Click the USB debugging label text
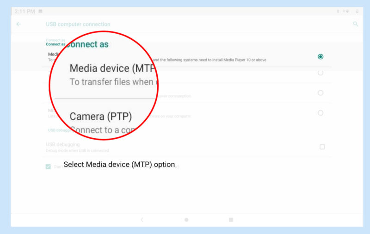The height and width of the screenshot is (234, 370). coord(62,144)
